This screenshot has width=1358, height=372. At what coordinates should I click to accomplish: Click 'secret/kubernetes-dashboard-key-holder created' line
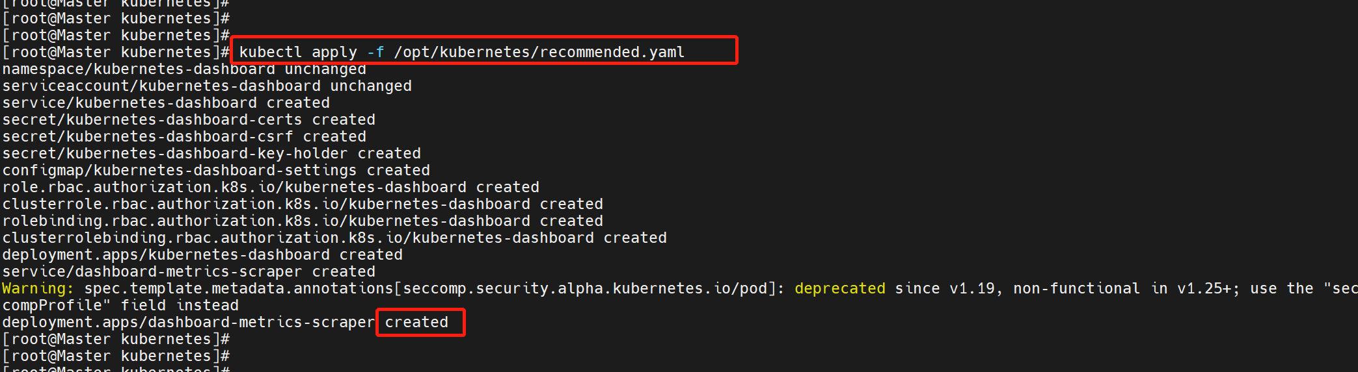click(211, 153)
